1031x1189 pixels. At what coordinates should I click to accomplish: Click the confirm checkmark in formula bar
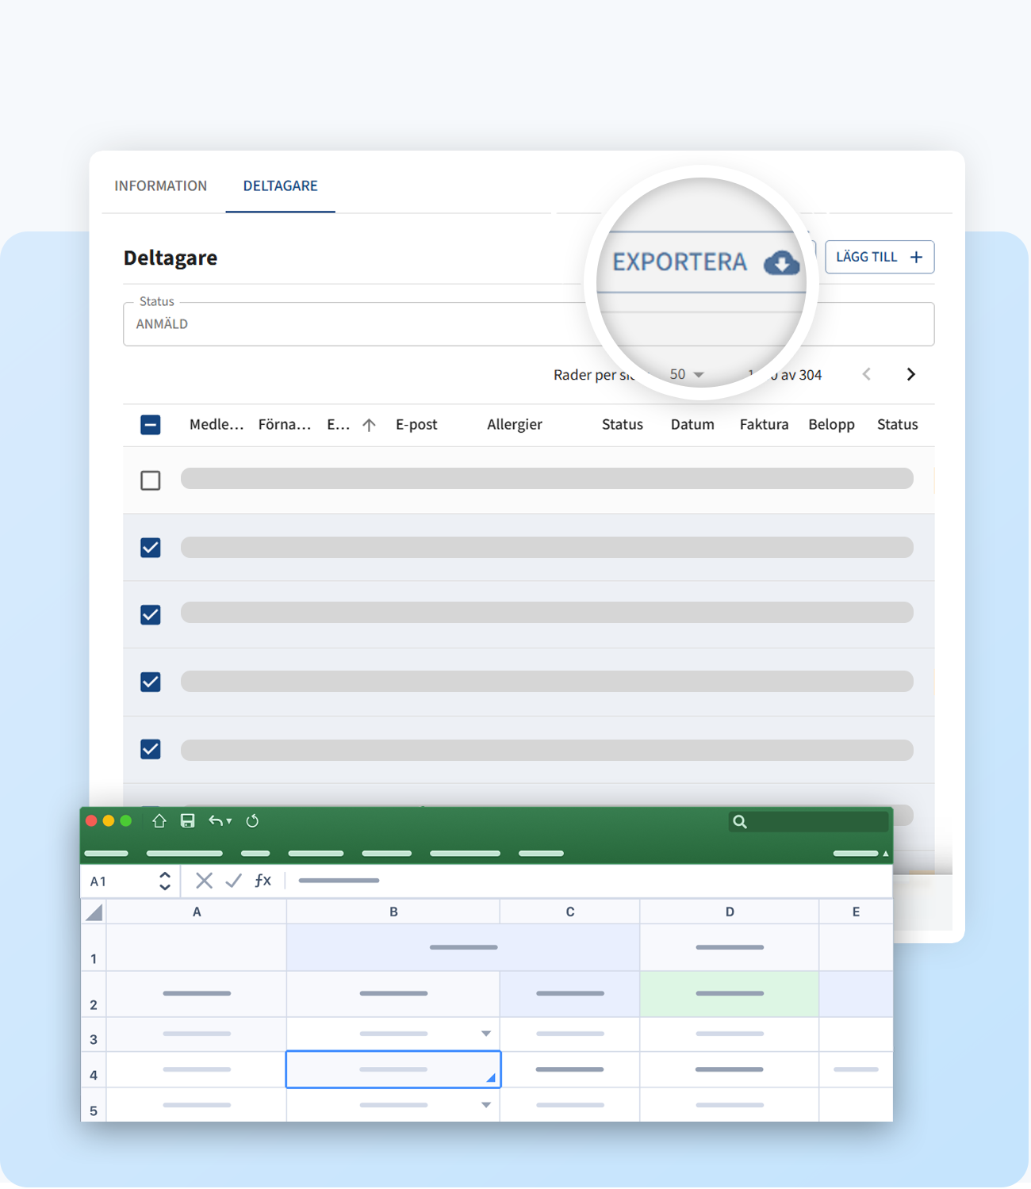(x=233, y=881)
